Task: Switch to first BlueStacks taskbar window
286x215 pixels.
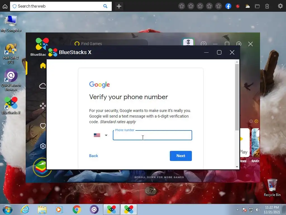Action: pyautogui.click(x=111, y=209)
